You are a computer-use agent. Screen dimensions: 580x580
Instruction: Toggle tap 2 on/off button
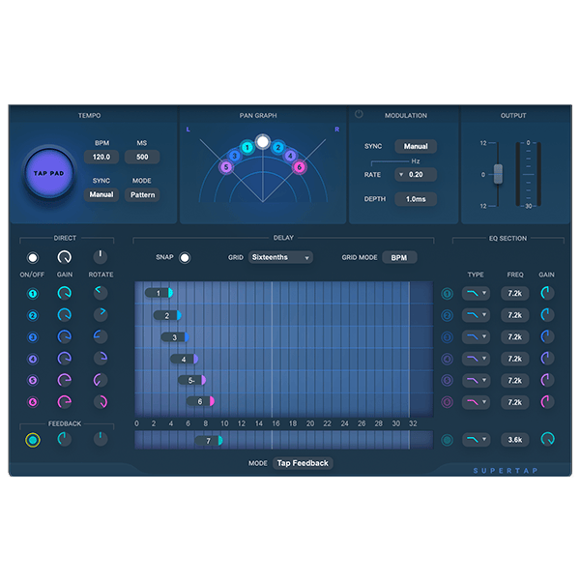click(x=33, y=315)
